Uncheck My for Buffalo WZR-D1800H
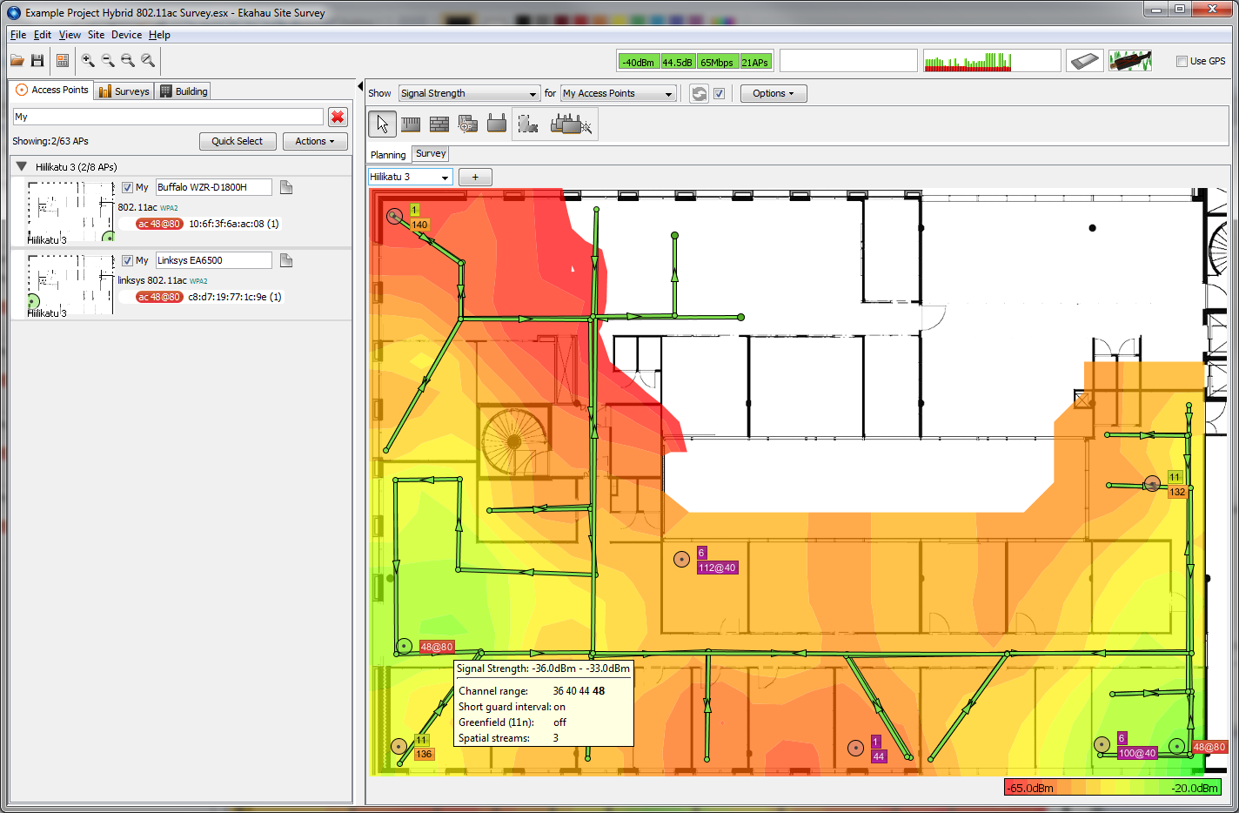The width and height of the screenshot is (1239, 813). [127, 187]
